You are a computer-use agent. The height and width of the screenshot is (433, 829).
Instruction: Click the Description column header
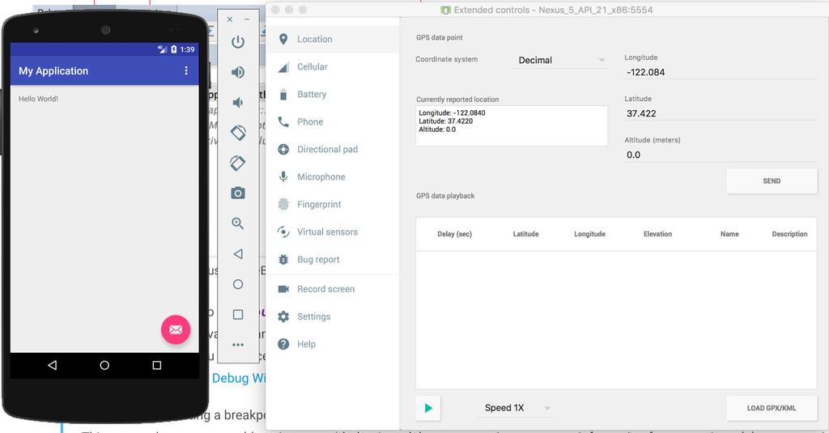789,234
